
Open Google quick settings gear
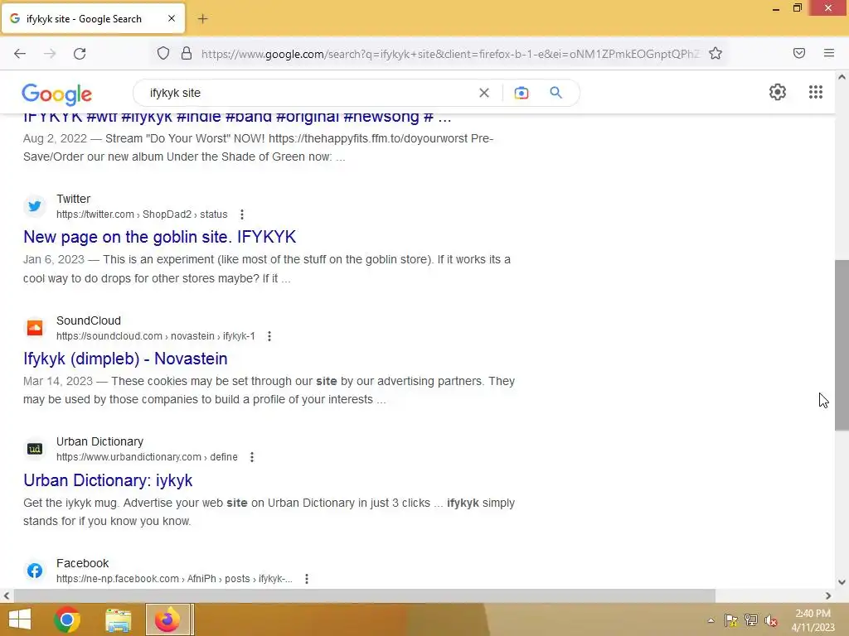tap(778, 92)
